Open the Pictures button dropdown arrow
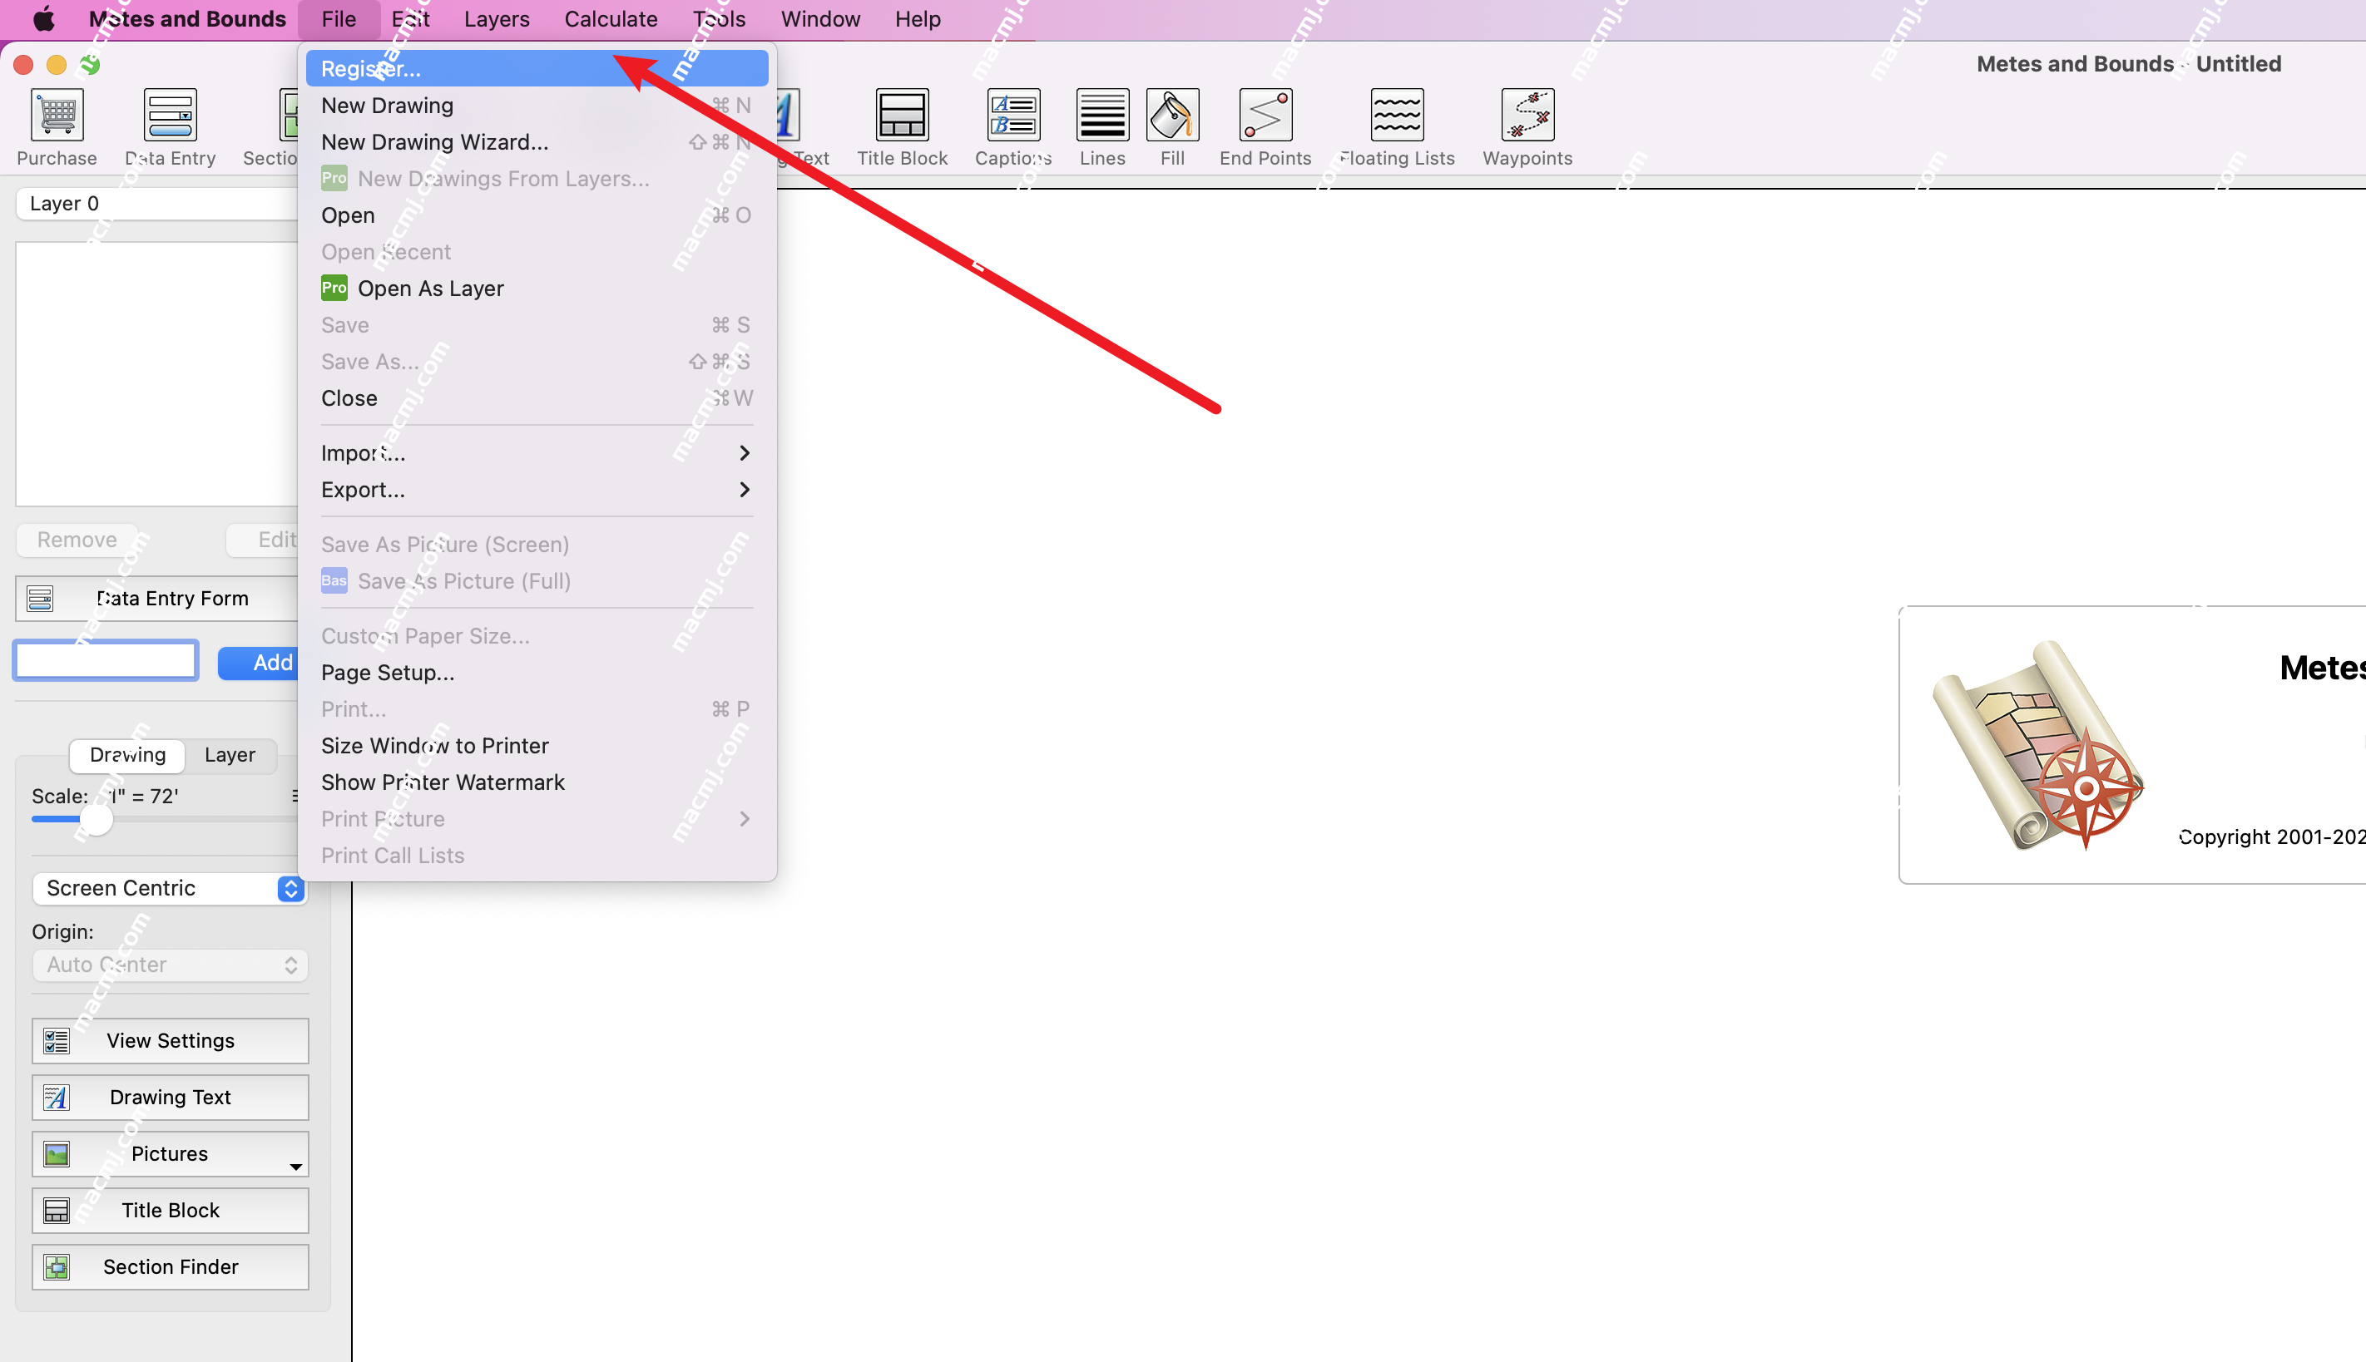The height and width of the screenshot is (1362, 2366). click(x=296, y=1167)
